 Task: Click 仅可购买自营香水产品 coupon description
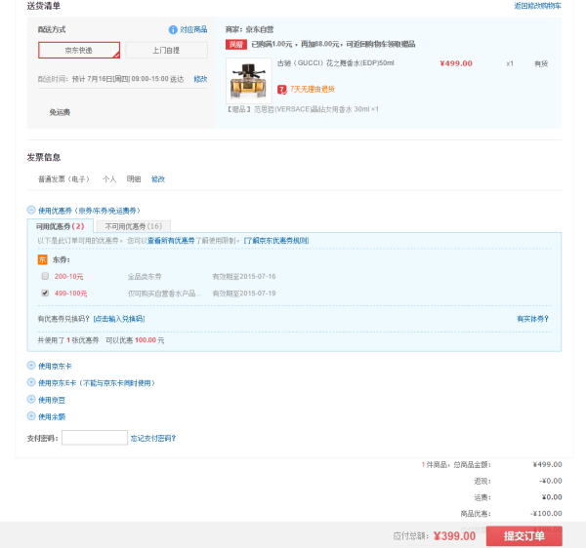164,294
